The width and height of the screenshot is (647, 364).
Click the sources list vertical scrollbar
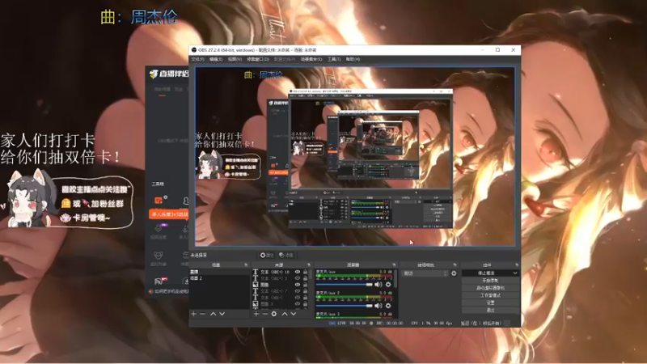311,276
